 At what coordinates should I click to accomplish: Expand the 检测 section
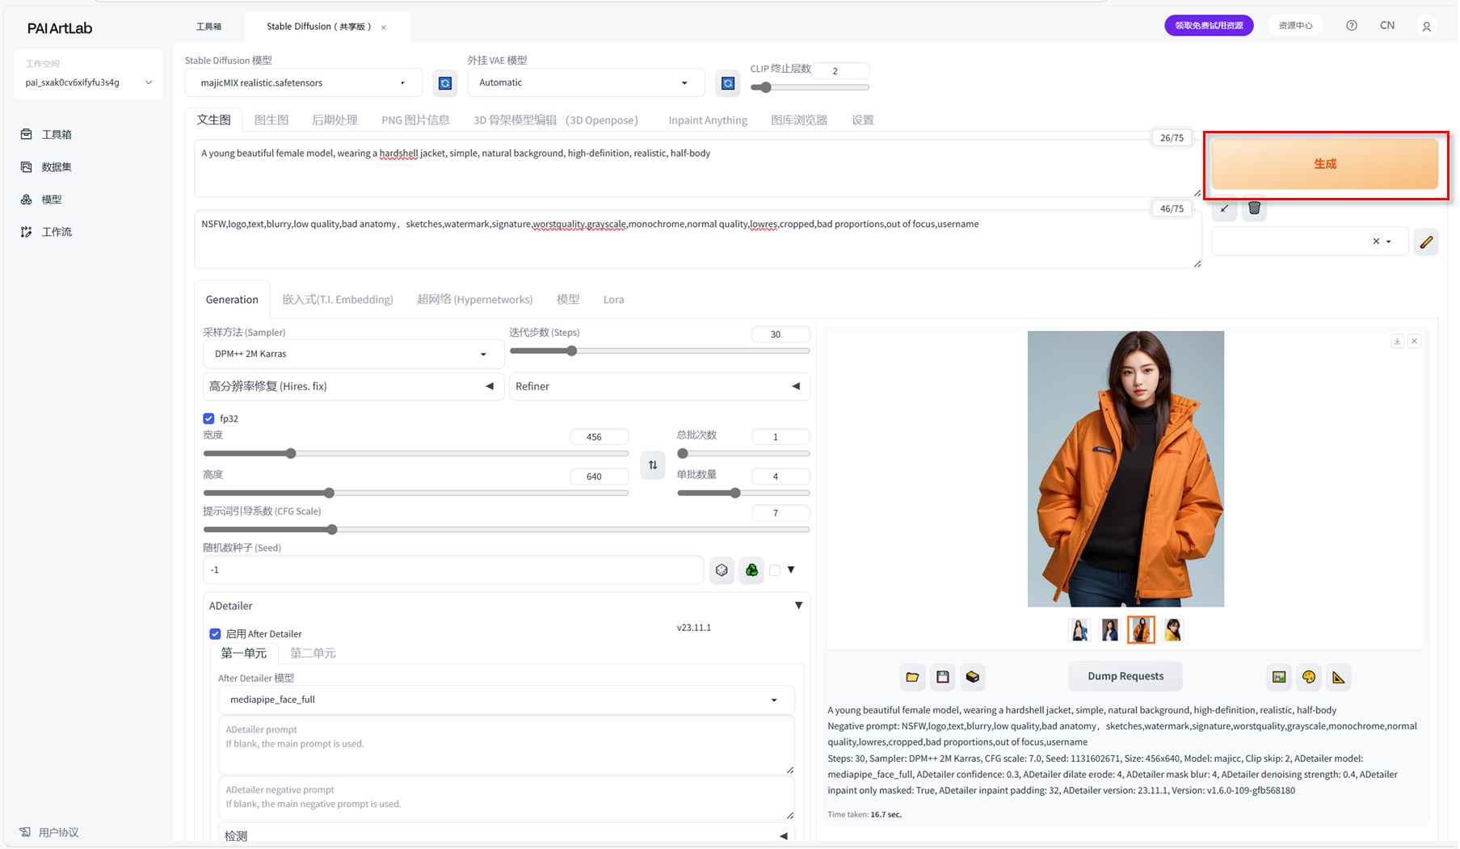click(x=506, y=836)
